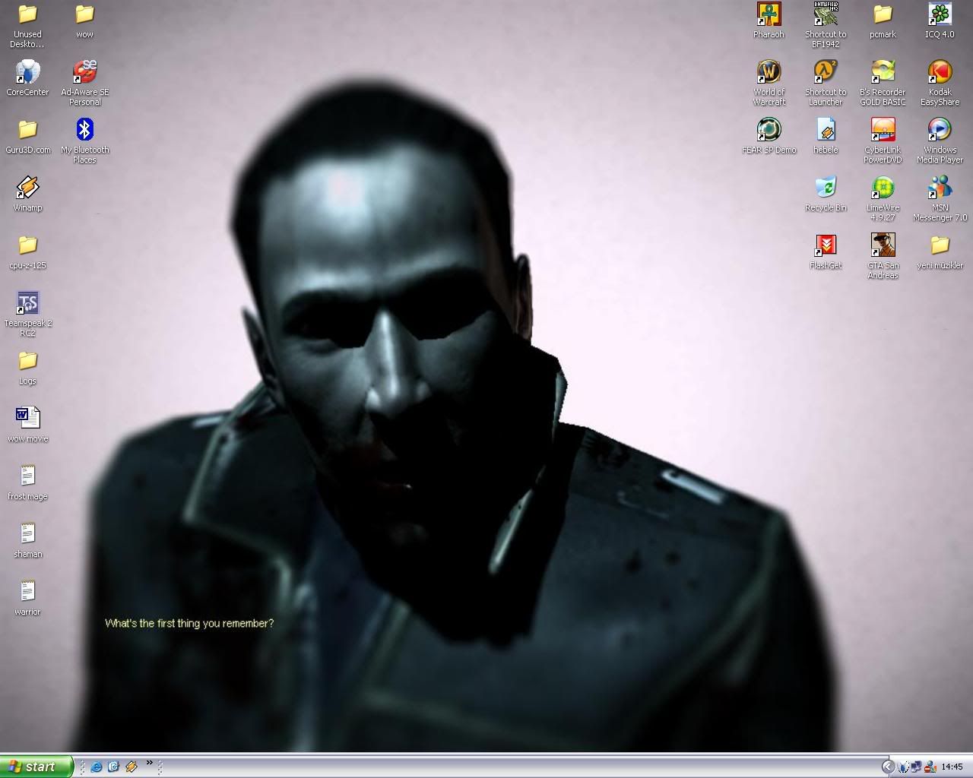Viewport: 973px width, 778px height.
Task: Open the pcmark folder
Action: pos(883,14)
